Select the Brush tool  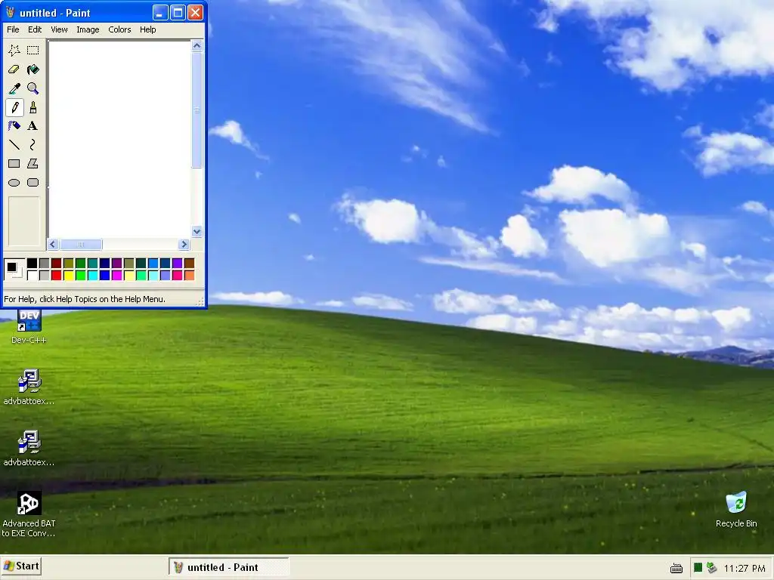coord(33,107)
